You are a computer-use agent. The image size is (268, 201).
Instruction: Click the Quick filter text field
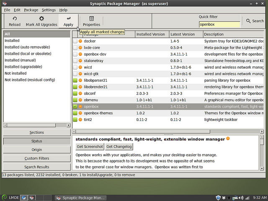(x=219, y=24)
